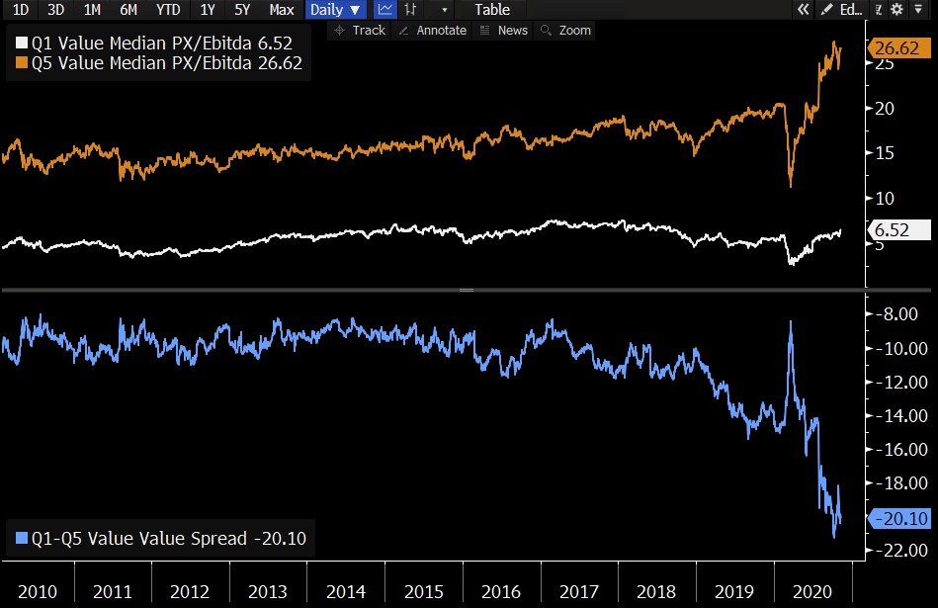This screenshot has width=938, height=608.
Task: Toggle the Q1 Value Median legend entry
Action: pos(158,43)
